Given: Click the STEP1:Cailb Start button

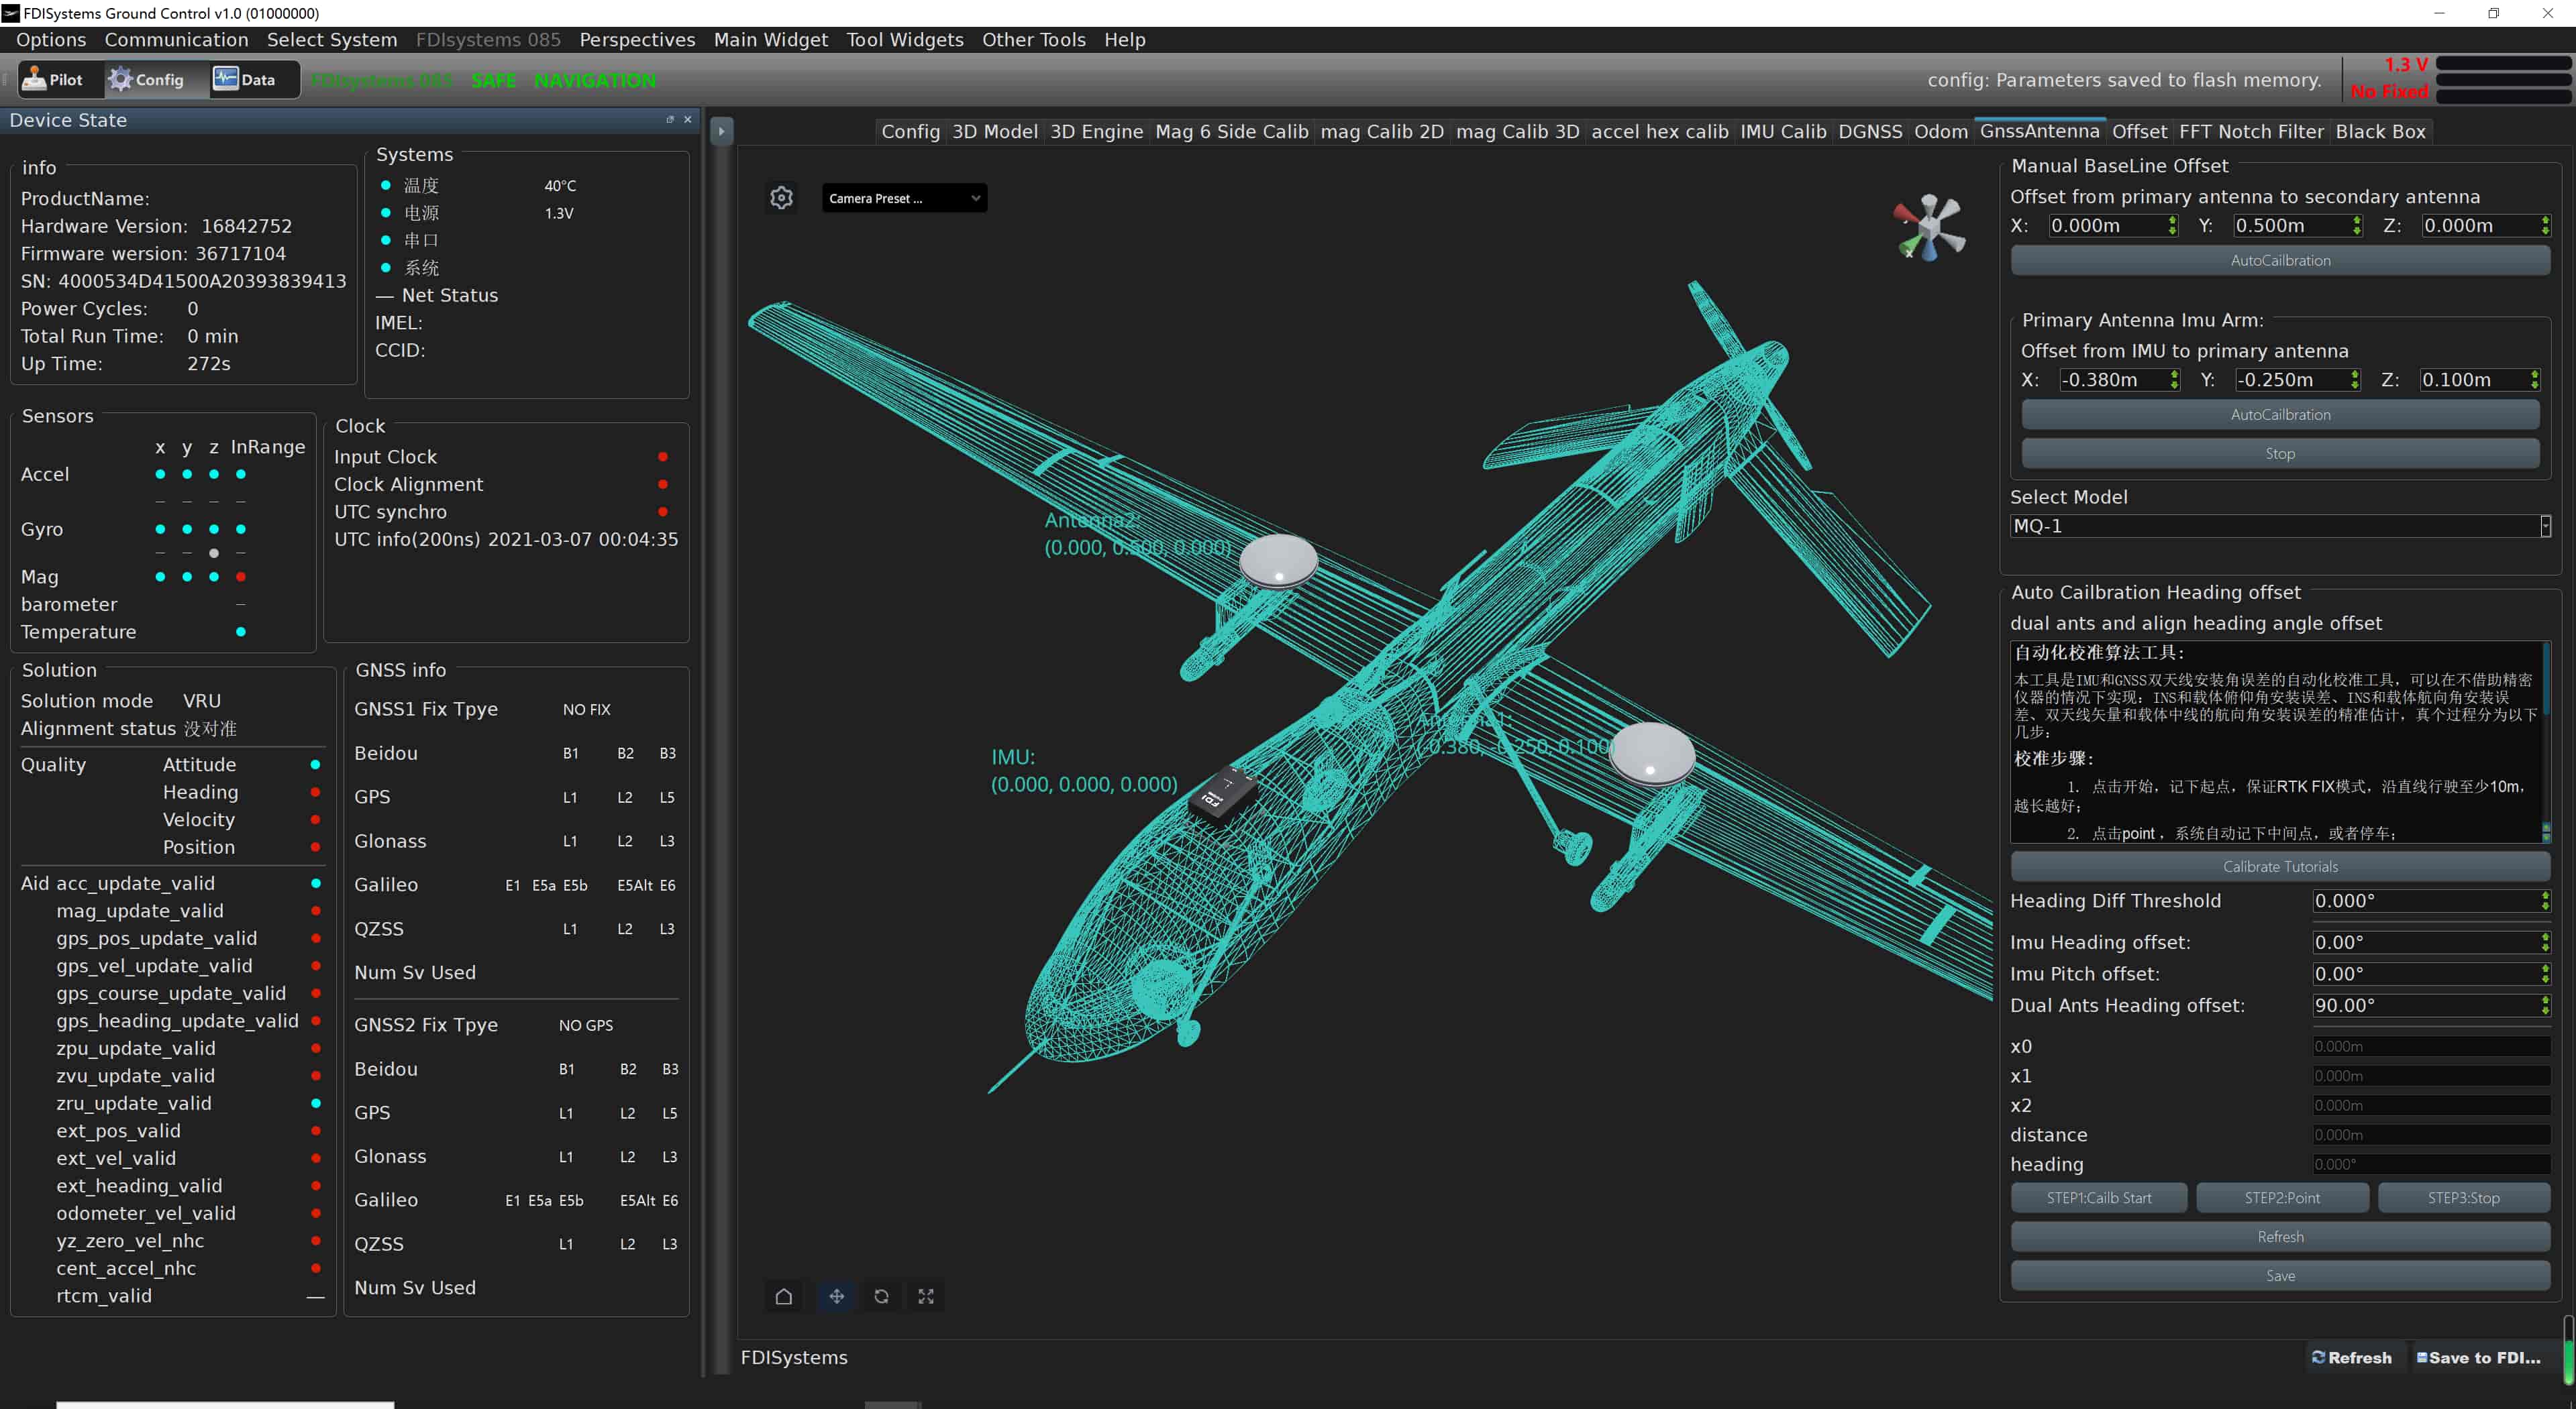Looking at the screenshot, I should click(x=2098, y=1197).
